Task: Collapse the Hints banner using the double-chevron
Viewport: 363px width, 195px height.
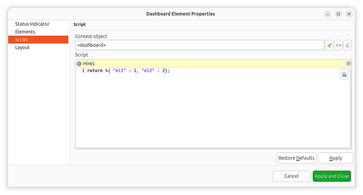Action: [348, 63]
